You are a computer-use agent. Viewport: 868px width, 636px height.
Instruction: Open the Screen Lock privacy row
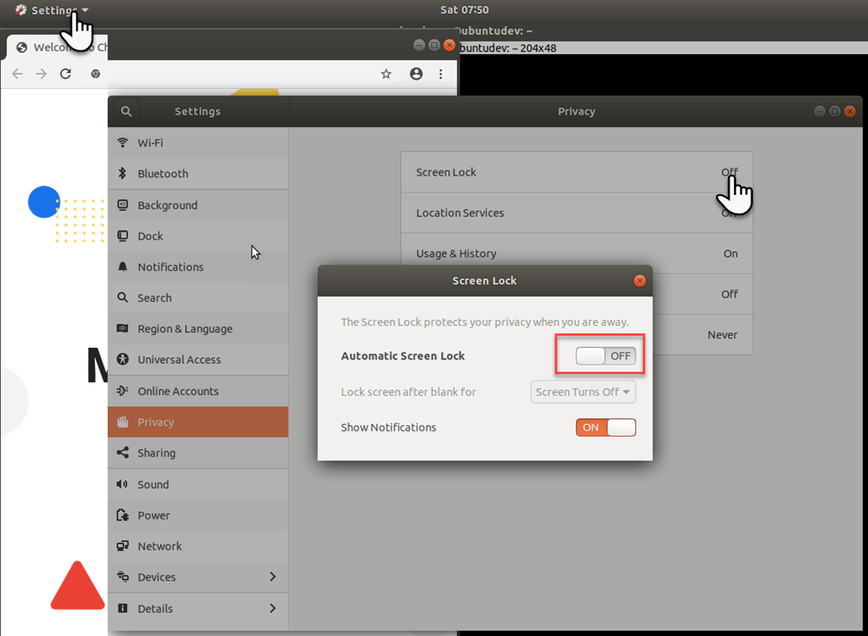pyautogui.click(x=576, y=172)
